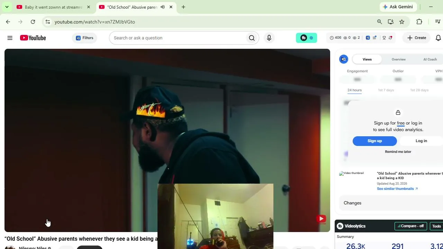Click the address bar URL
This screenshot has width=443, height=249.
coord(95,22)
